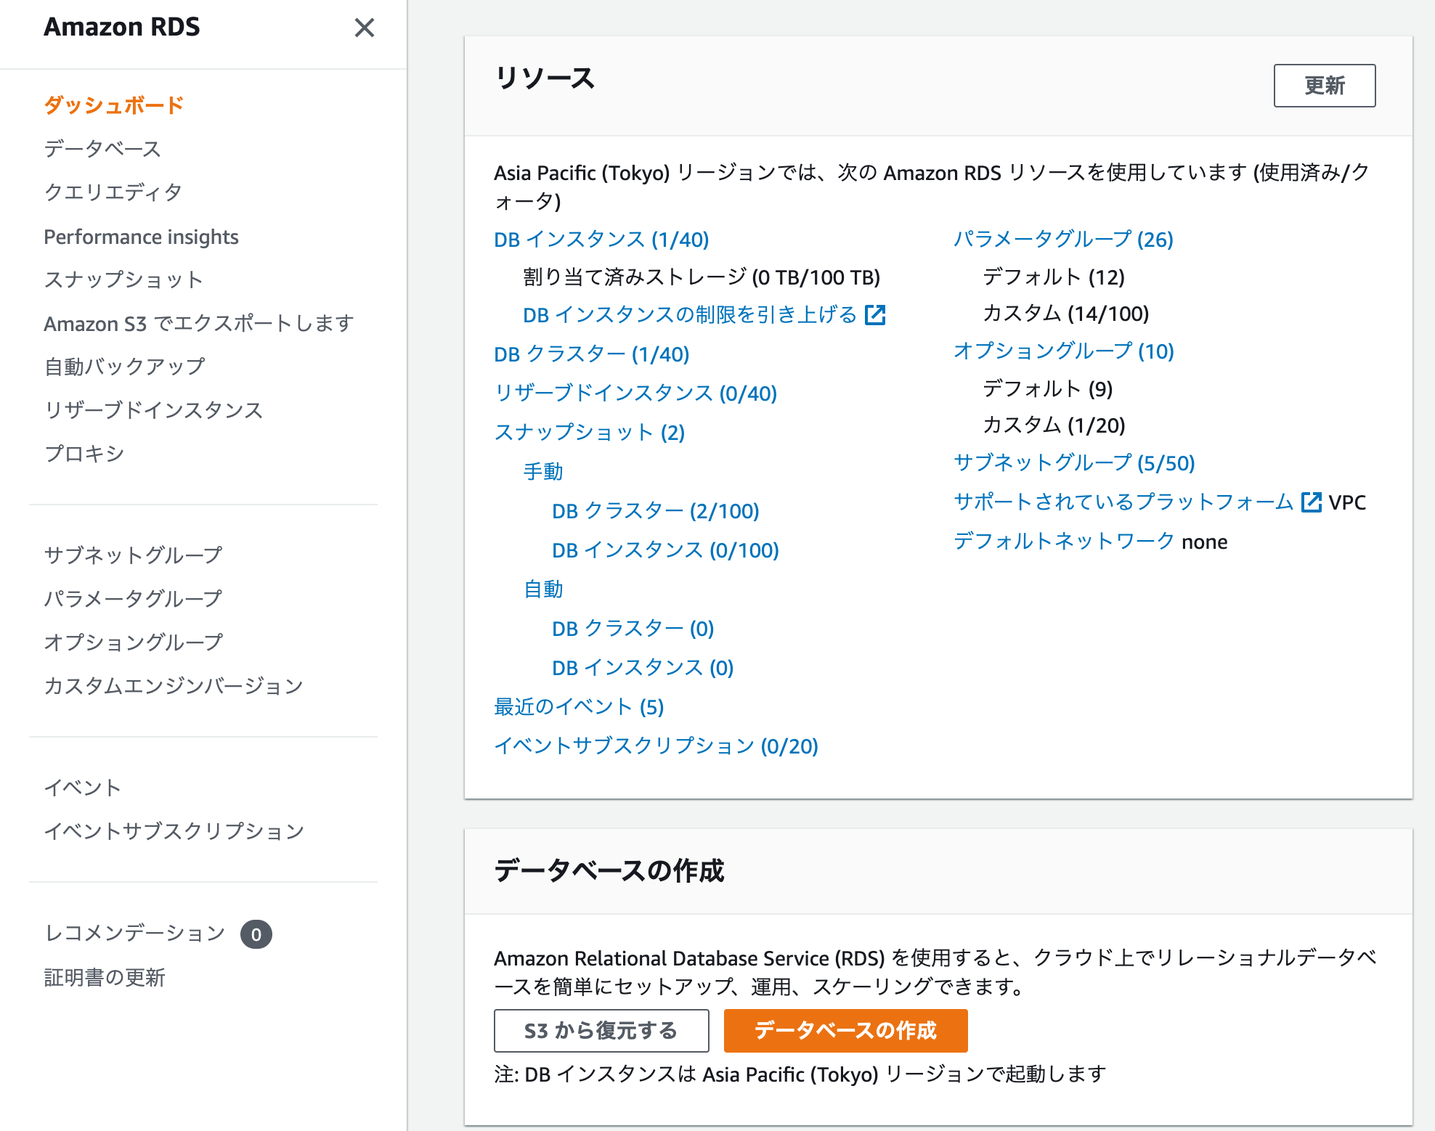This screenshot has width=1435, height=1131.
Task: Select スナップショット in the sidebar
Action: click(x=123, y=279)
